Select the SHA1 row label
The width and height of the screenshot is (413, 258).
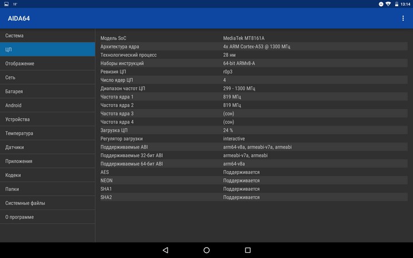(106, 189)
